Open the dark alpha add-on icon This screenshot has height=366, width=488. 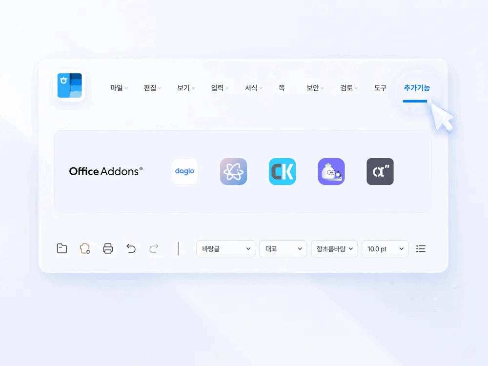[380, 171]
